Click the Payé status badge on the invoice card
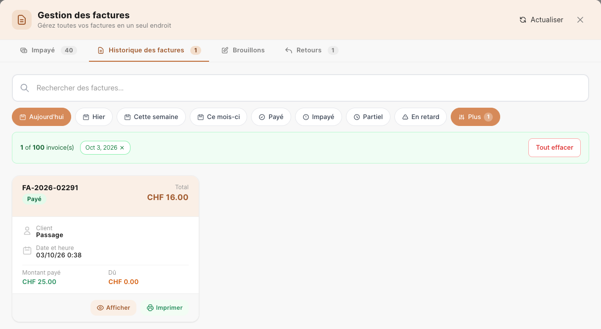The height and width of the screenshot is (329, 601). tap(34, 199)
